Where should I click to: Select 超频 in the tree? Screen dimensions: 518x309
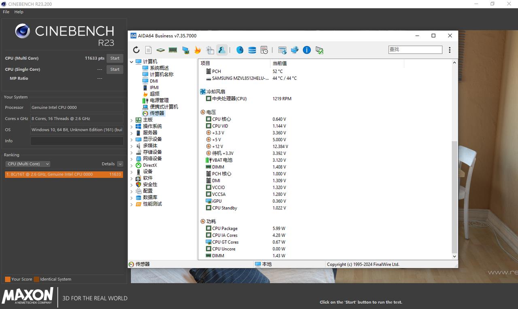[155, 94]
